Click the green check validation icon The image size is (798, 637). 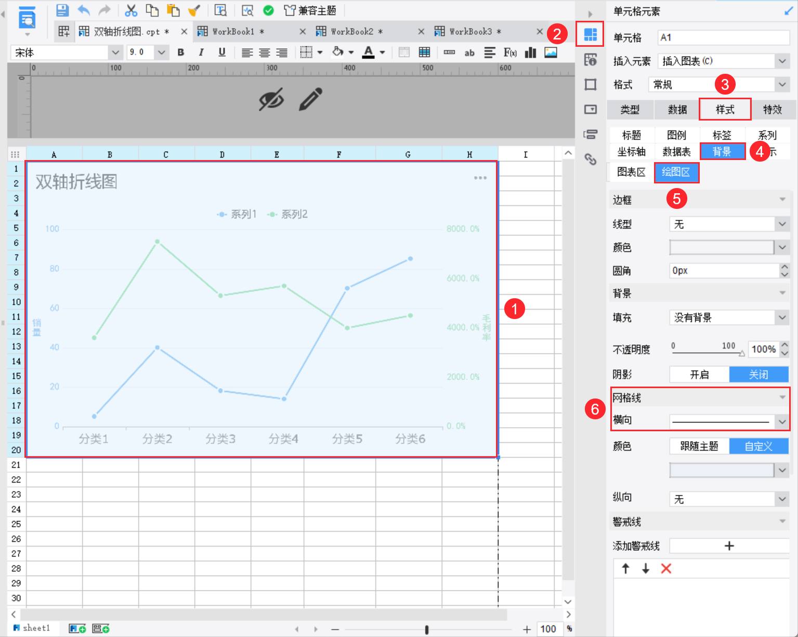268,10
